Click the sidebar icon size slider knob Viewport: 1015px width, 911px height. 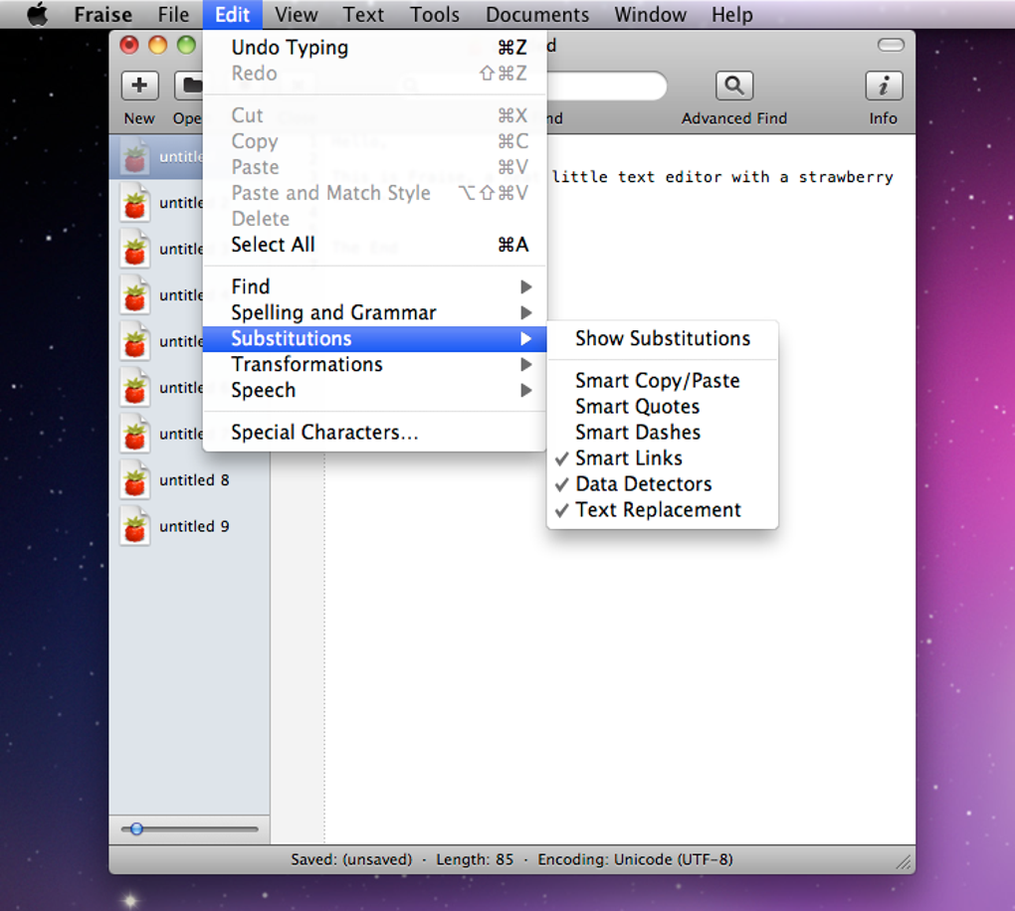coord(136,828)
